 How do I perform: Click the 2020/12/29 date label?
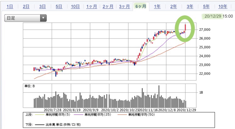click(x=186, y=110)
